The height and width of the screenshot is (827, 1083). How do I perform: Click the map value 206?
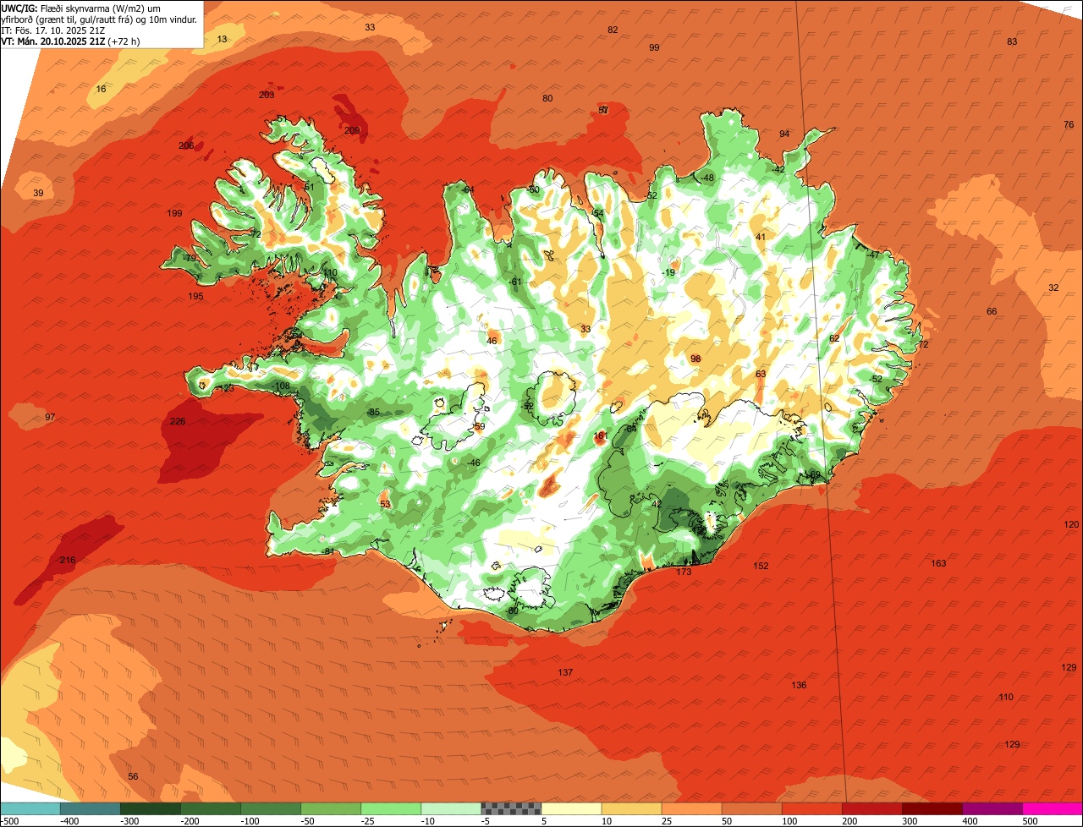pyautogui.click(x=186, y=145)
